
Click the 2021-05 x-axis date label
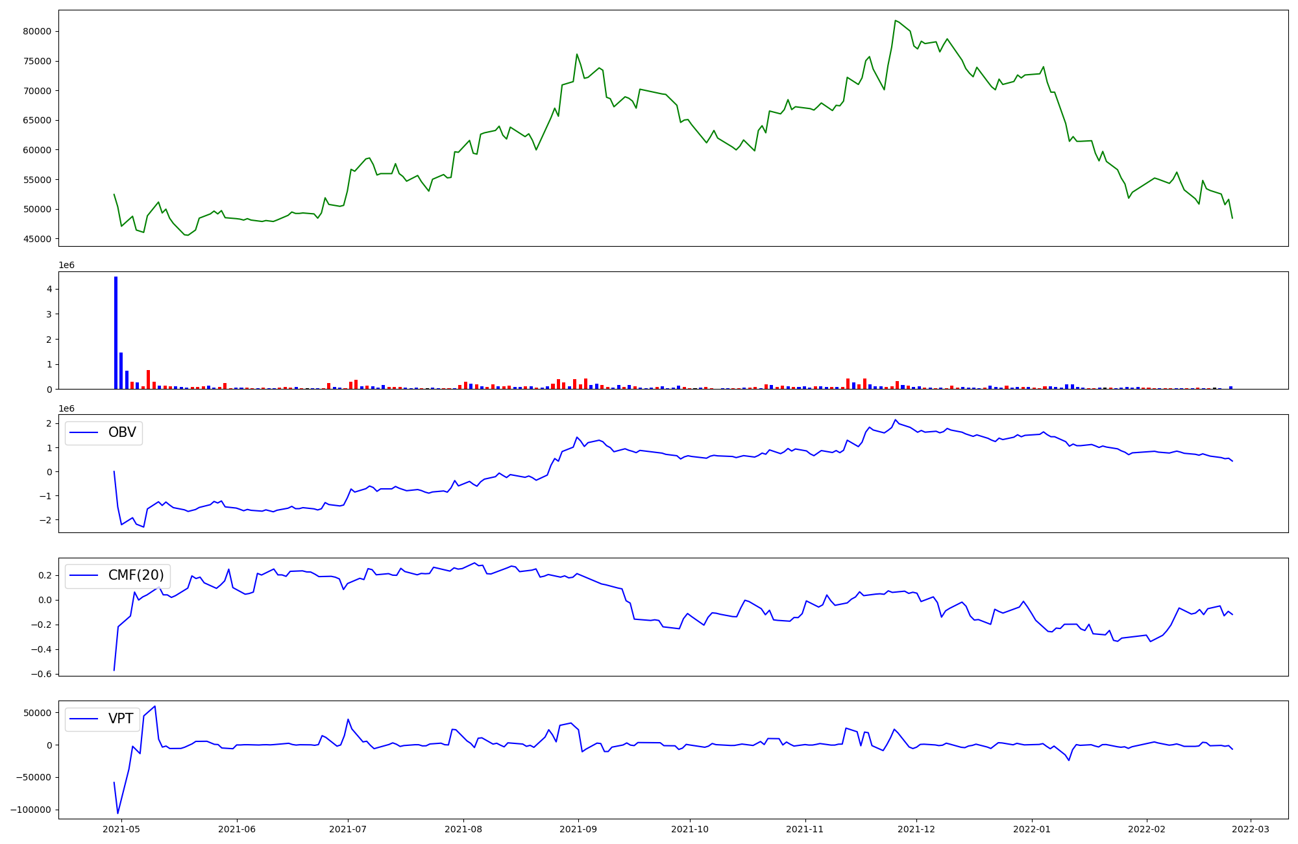(x=121, y=829)
